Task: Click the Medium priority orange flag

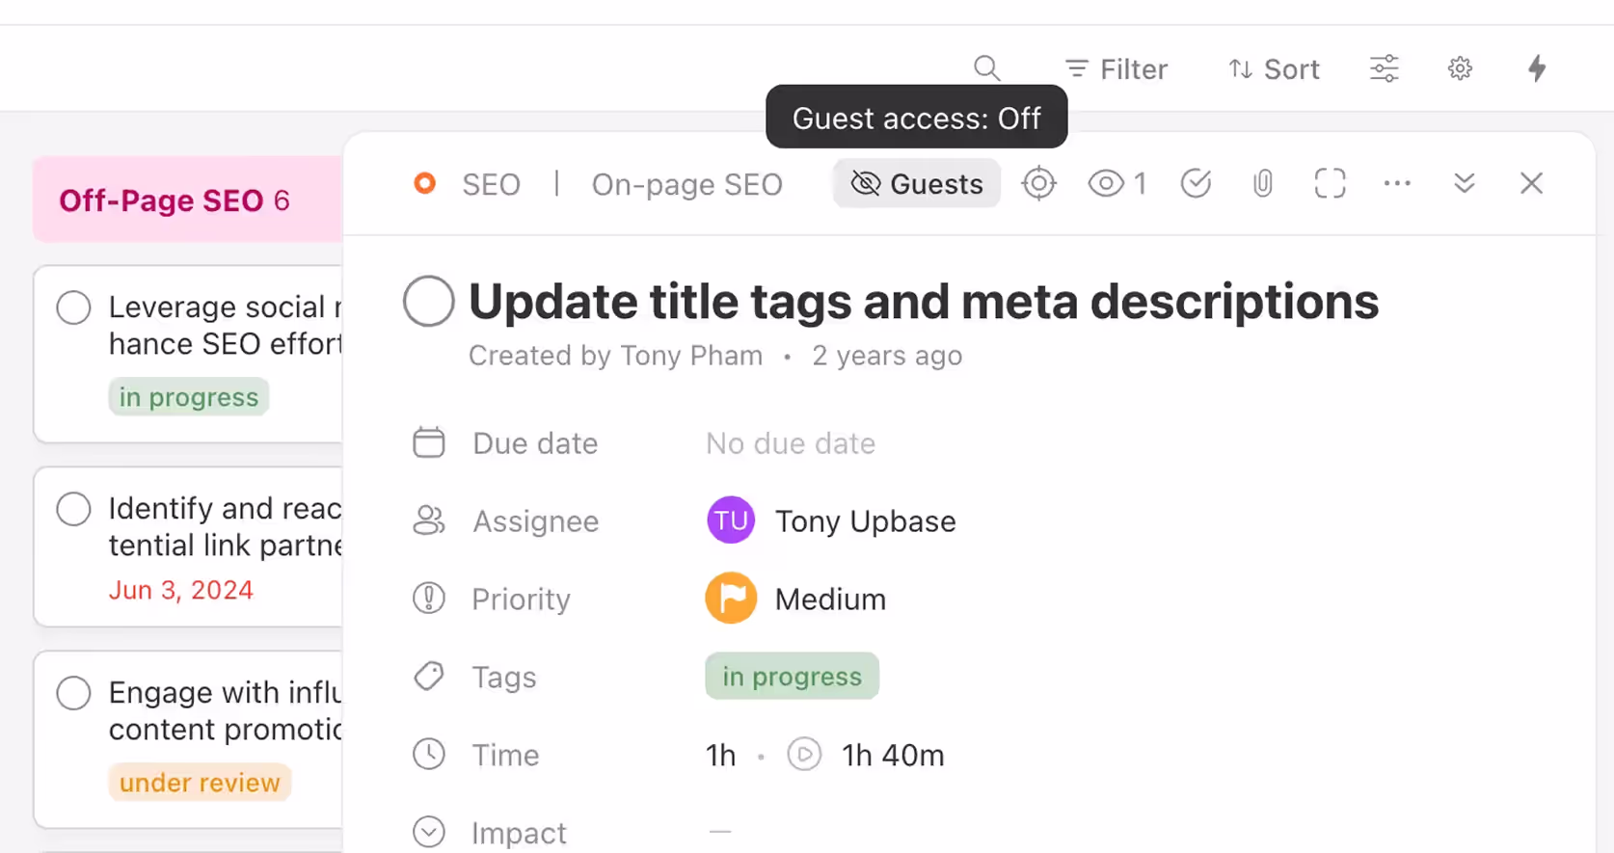Action: click(x=731, y=599)
